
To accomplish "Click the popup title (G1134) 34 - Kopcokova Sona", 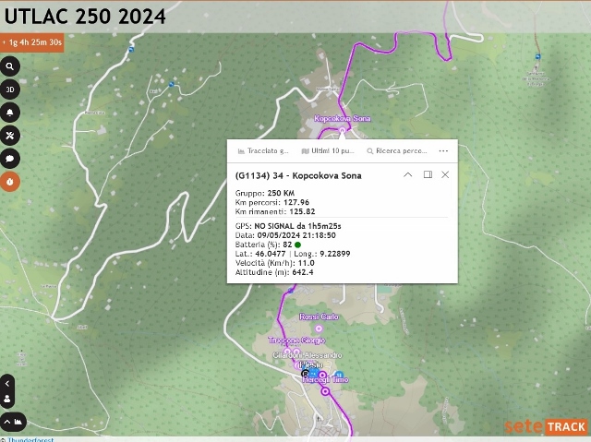I will point(298,176).
